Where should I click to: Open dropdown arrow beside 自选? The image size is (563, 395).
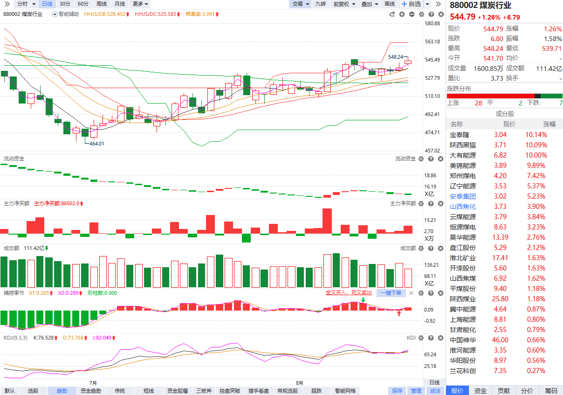pos(427,4)
